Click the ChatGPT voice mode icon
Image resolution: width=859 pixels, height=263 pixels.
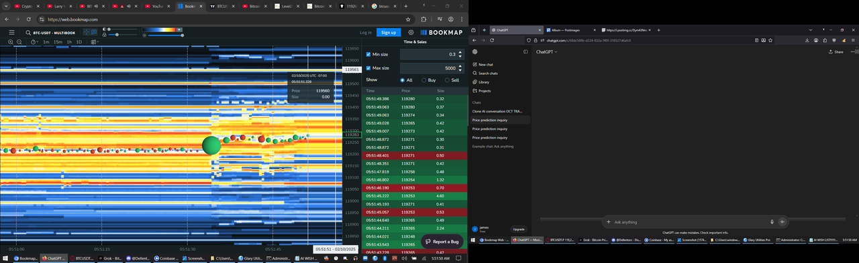point(782,222)
